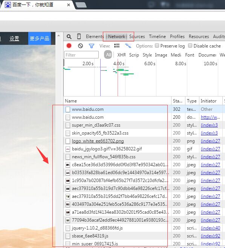Image resolution: width=225 pixels, height=248 pixels.
Task: Click thumbnail icon of aec379310a55b3195dd2 row
Action: point(68,196)
